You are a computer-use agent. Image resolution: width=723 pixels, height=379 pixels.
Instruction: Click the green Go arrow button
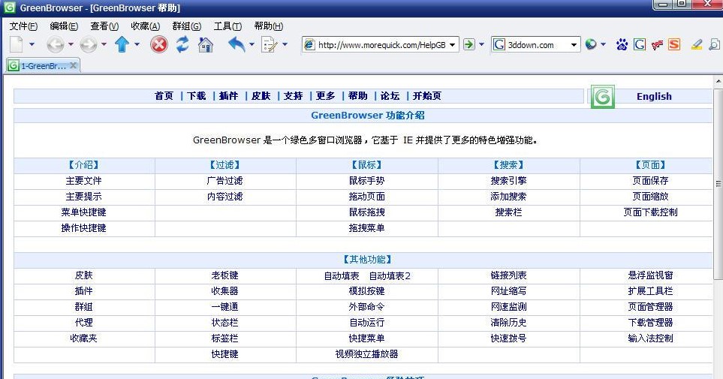(x=469, y=44)
